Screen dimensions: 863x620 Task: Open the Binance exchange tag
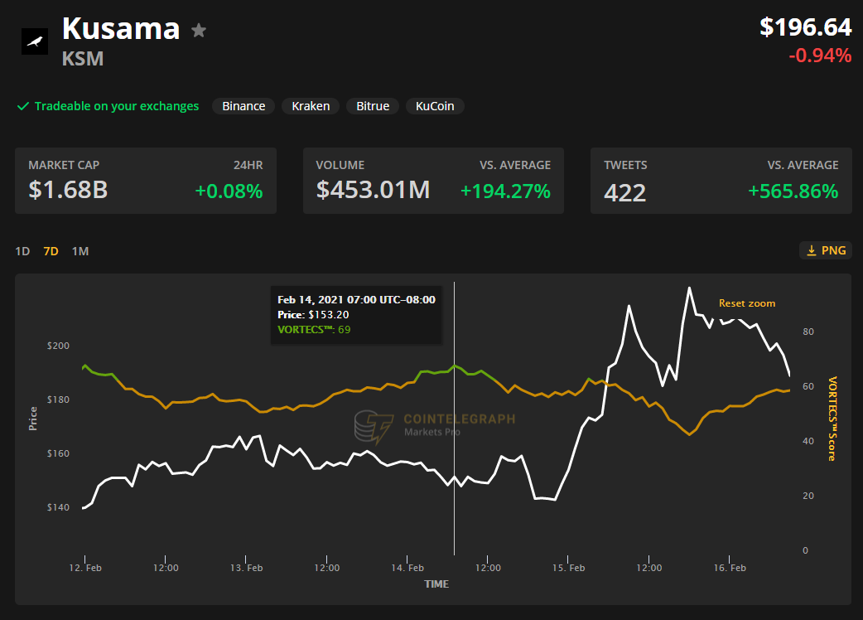(x=243, y=106)
